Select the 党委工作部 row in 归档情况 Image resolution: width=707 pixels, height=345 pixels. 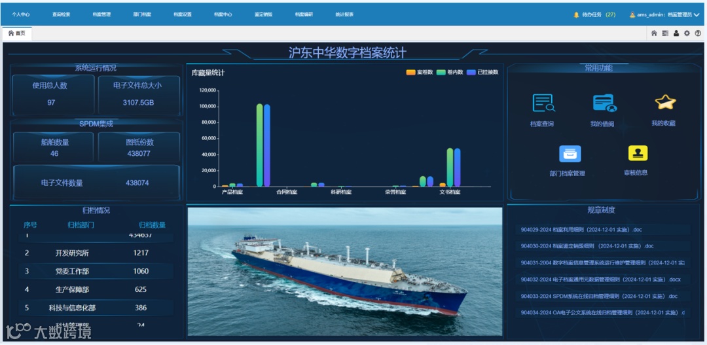coord(96,271)
